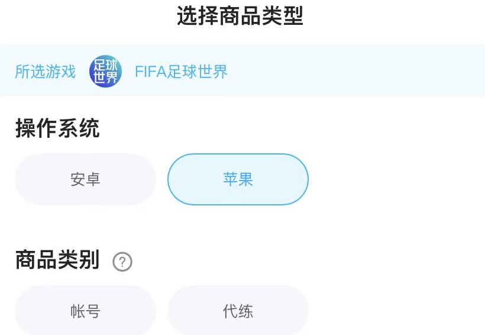Click the 所选游戏 label
This screenshot has height=335, width=485.
point(46,72)
